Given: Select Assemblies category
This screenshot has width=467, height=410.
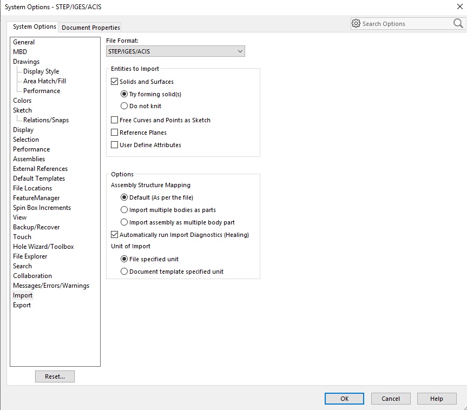Looking at the screenshot, I should point(29,159).
